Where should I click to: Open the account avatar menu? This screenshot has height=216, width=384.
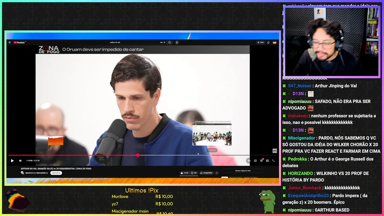coord(274,42)
